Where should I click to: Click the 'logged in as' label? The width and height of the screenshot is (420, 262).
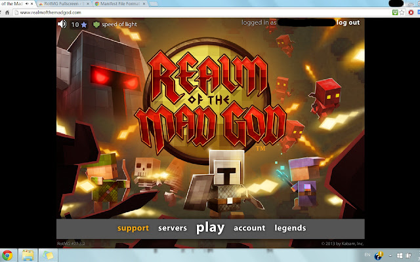point(259,23)
